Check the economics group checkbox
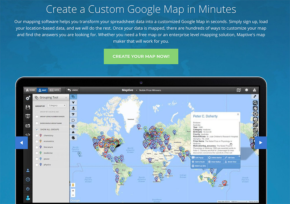Image resolution: width=290 pixels, height=204 pixels. pos(37,141)
